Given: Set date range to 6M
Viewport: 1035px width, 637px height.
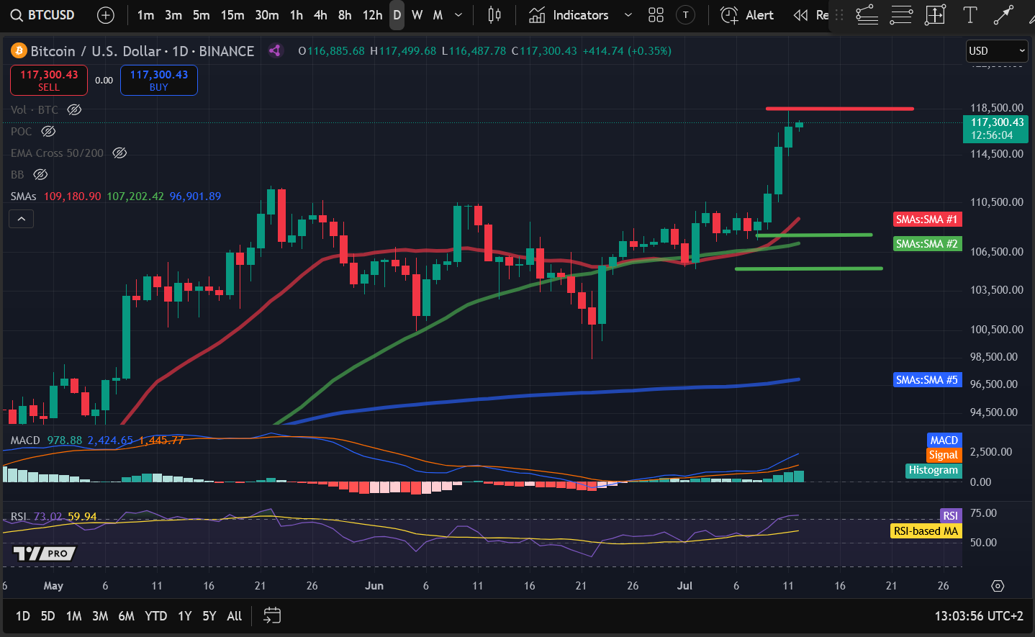Looking at the screenshot, I should click(x=126, y=616).
